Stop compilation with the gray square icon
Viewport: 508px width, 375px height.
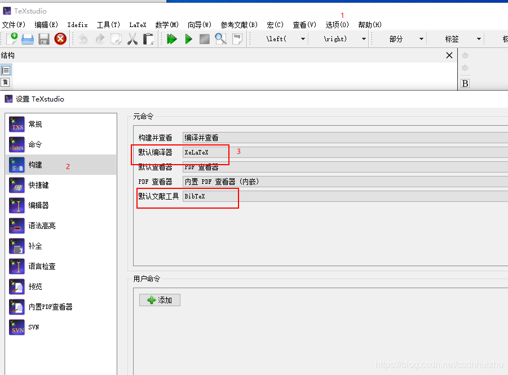click(205, 39)
